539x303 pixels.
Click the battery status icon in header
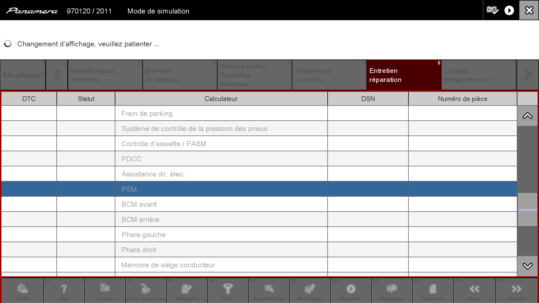[x=492, y=10]
